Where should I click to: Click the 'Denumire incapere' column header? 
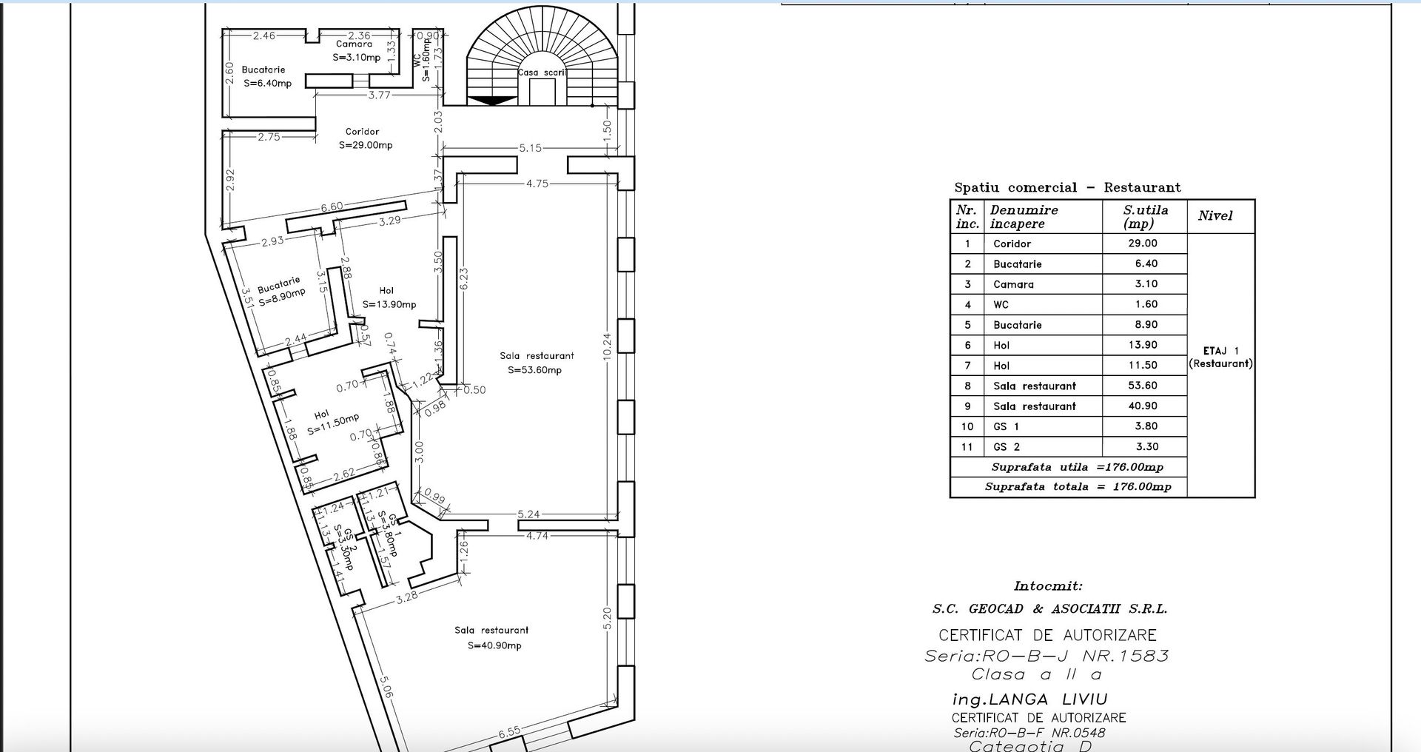coord(1024,217)
